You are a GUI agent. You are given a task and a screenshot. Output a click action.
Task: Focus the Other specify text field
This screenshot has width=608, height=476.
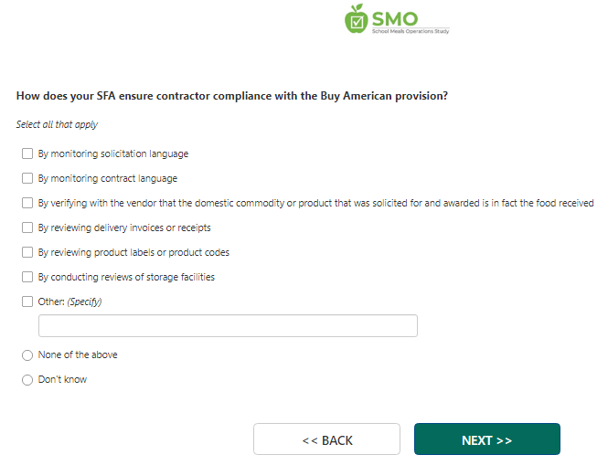(x=228, y=326)
